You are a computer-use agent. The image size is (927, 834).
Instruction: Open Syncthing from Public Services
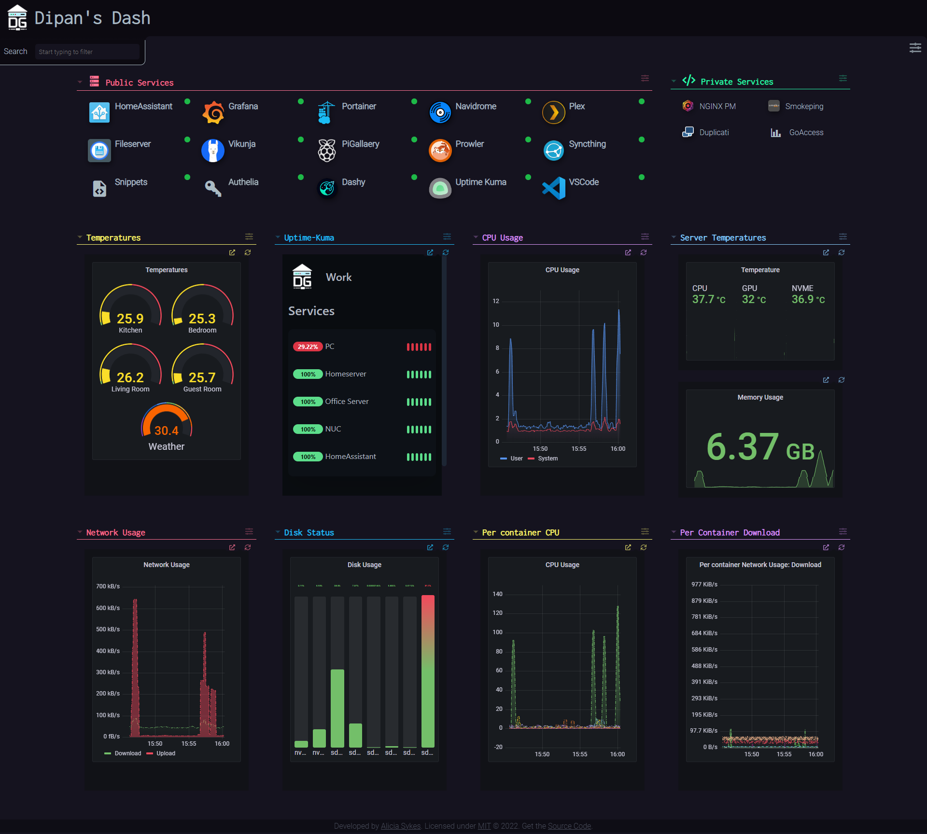point(554,150)
